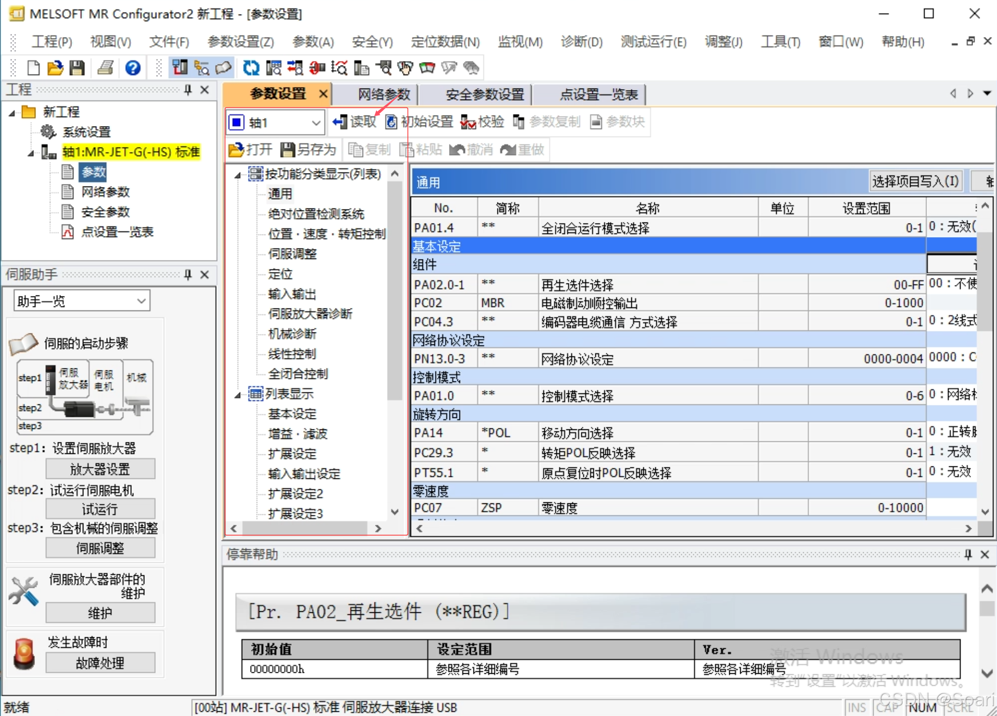Open the 监视(M) monitor menu
This screenshot has height=716, width=997.
click(x=520, y=42)
